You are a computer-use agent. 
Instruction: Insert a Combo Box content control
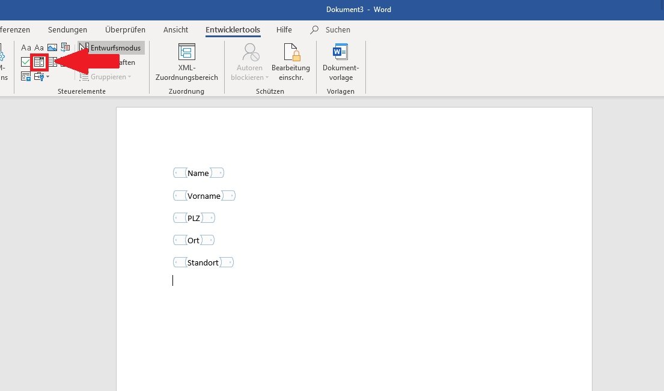pyautogui.click(x=39, y=62)
